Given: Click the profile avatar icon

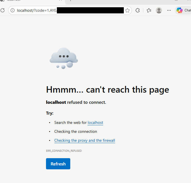Looking at the screenshot, I should tap(159, 11).
